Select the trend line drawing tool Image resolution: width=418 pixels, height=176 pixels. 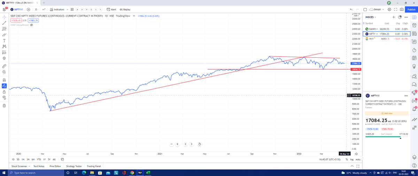pyautogui.click(x=4, y=23)
